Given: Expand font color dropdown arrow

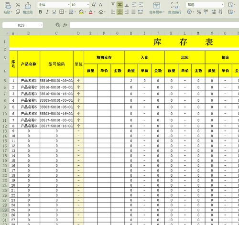Looking at the screenshot, I should [95, 12].
